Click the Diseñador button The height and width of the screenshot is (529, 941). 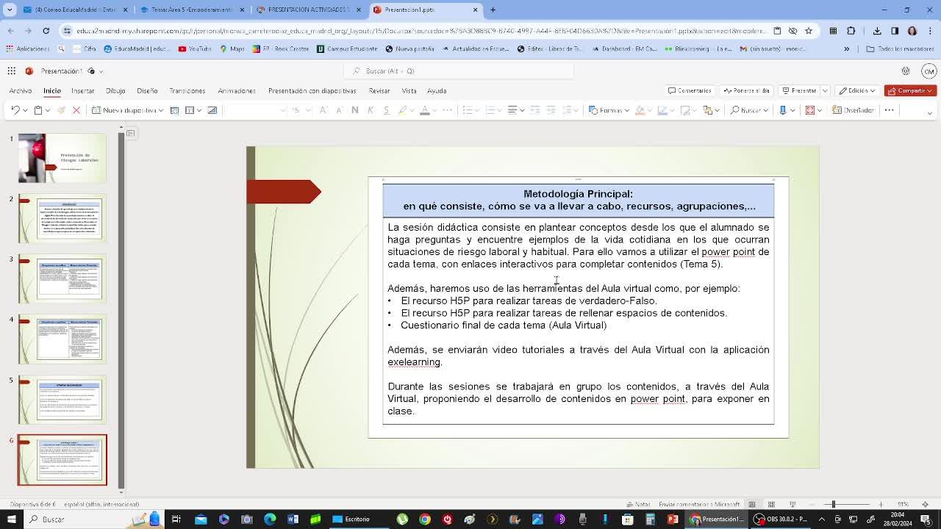854,110
